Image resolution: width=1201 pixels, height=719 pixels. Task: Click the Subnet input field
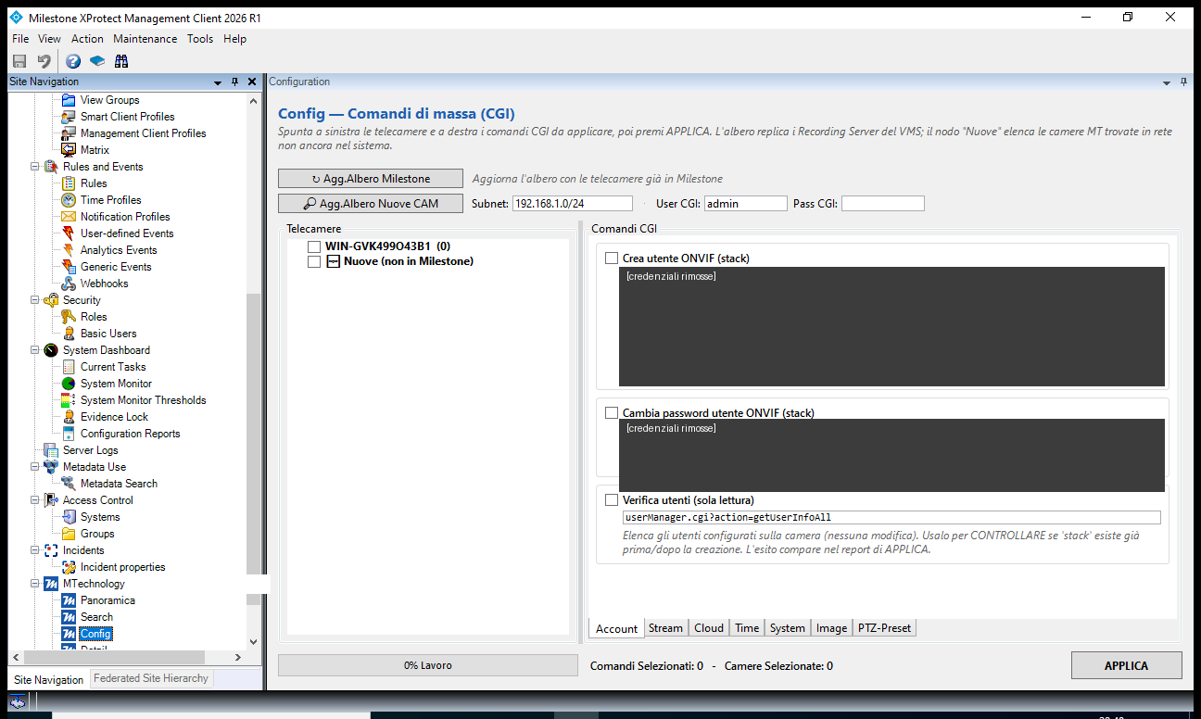pyautogui.click(x=573, y=204)
